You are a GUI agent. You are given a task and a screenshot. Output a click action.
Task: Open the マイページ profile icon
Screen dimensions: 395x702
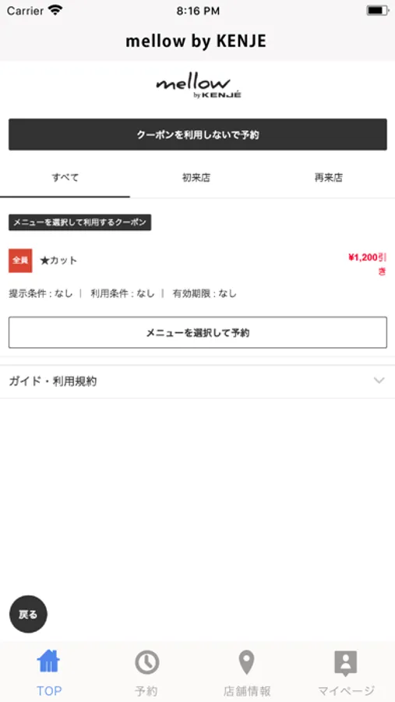point(346,664)
